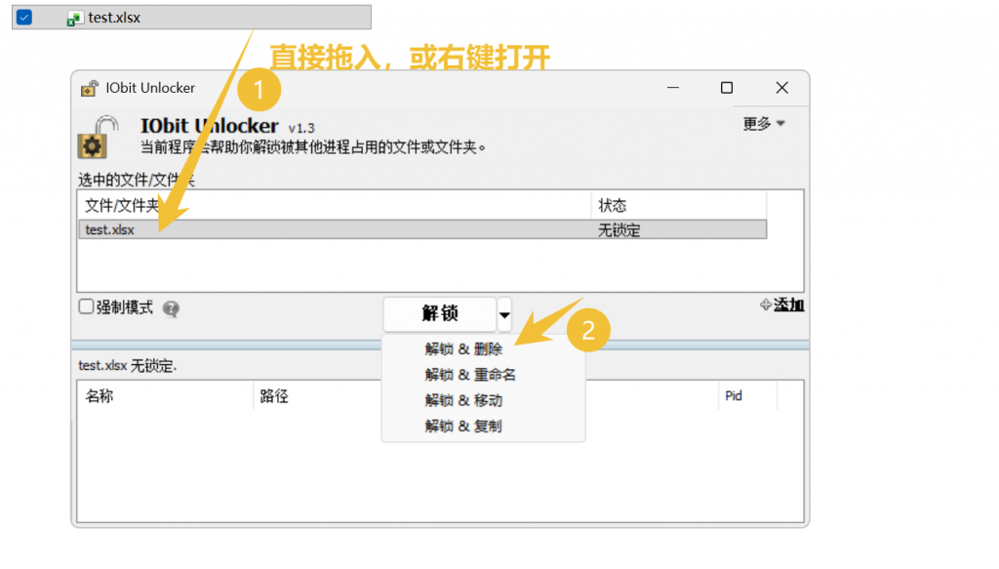Viewport: 999px width, 569px height.
Task: Choose 解锁 & 复制 from menu
Action: 463,427
